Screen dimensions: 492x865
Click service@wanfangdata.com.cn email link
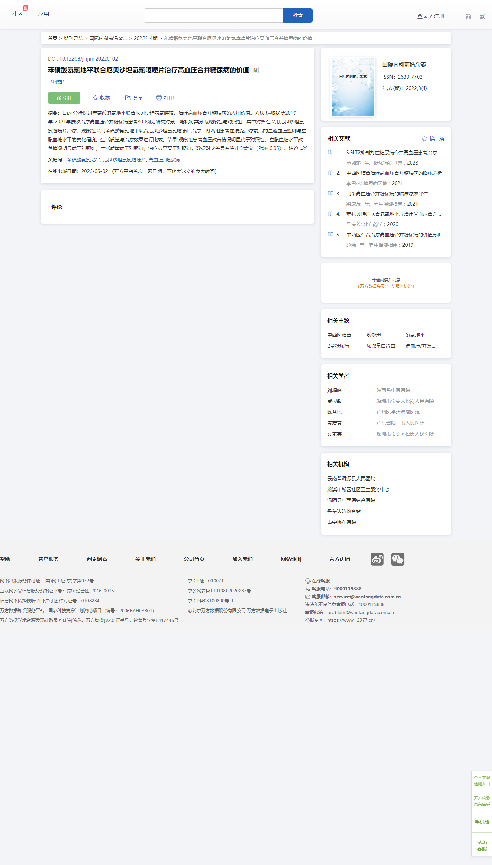tap(367, 597)
